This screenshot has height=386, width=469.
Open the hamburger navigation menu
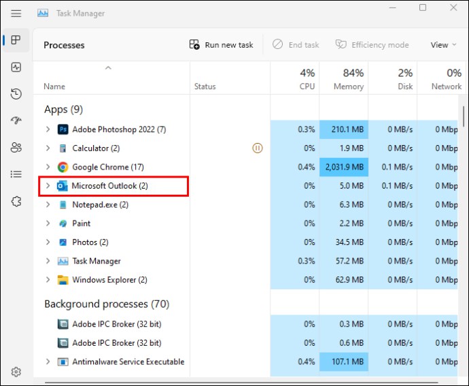click(16, 13)
